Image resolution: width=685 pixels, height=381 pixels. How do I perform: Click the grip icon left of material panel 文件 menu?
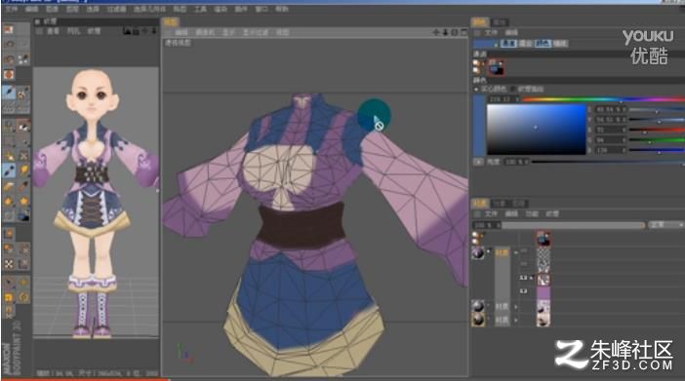click(477, 213)
